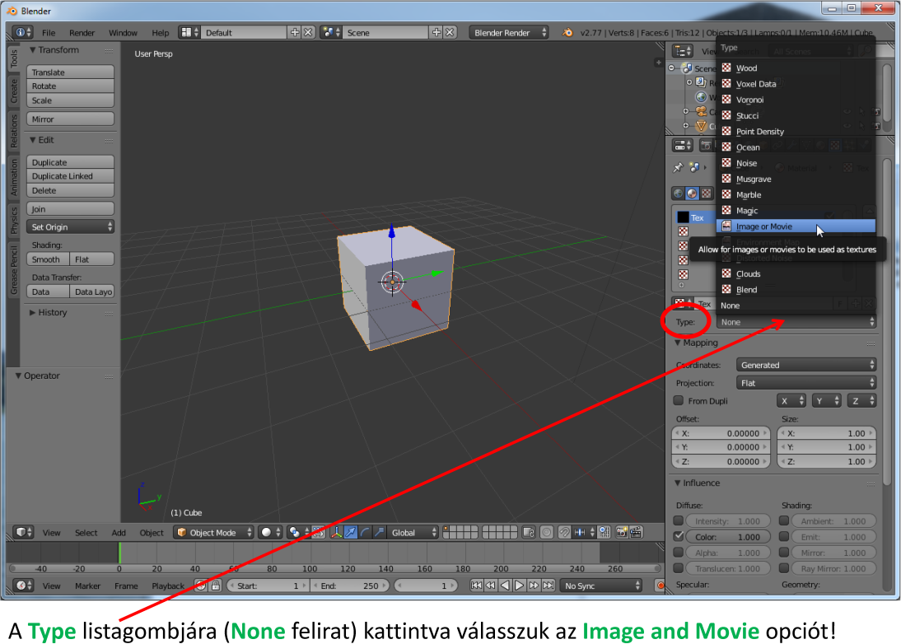
Task: Show material textures with the sphere button
Action: pyautogui.click(x=692, y=194)
